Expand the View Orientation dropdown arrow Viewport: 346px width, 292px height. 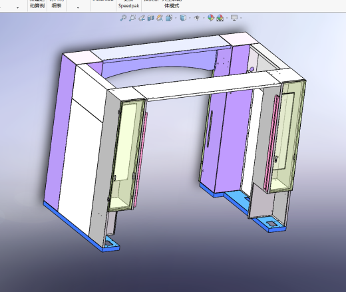[176, 18]
